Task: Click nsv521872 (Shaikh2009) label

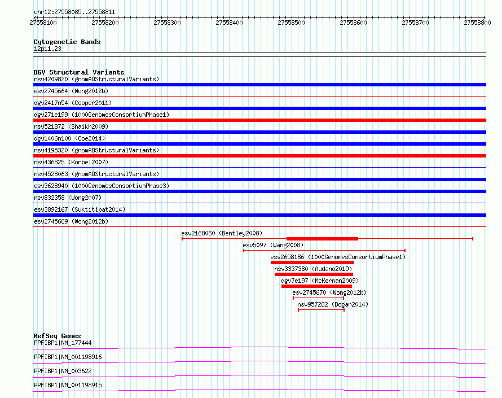Action: click(71, 126)
